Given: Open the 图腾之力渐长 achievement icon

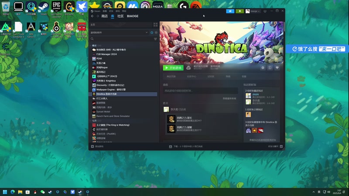Looking at the screenshot, I should coord(171,119).
